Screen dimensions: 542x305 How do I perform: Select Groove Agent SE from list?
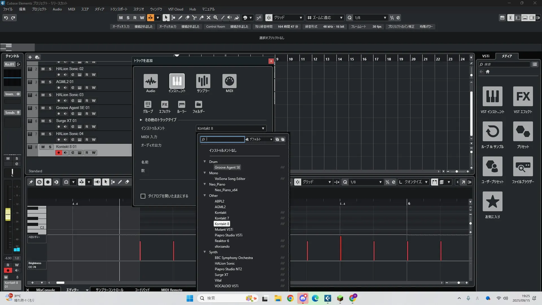point(227,167)
